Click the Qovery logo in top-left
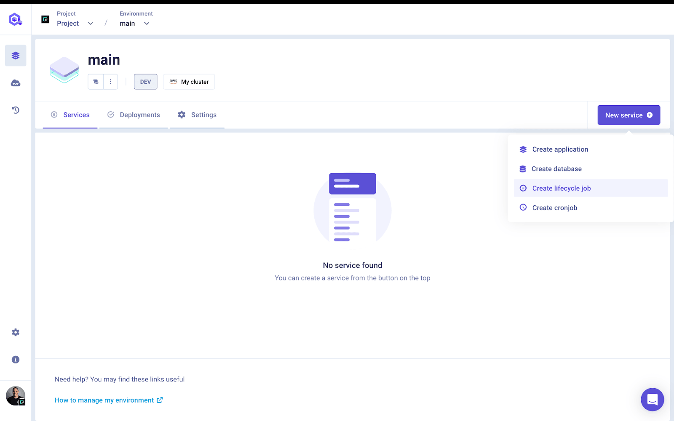 point(16,19)
